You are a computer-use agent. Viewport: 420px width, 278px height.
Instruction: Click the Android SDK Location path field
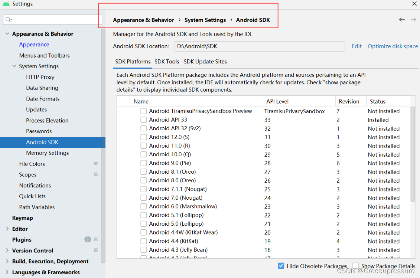click(260, 46)
